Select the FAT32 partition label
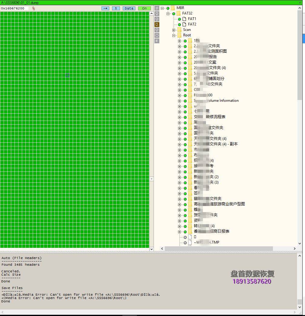 [x=187, y=13]
